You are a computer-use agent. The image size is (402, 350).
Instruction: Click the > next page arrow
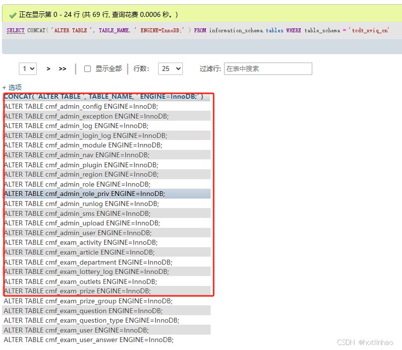(48, 69)
